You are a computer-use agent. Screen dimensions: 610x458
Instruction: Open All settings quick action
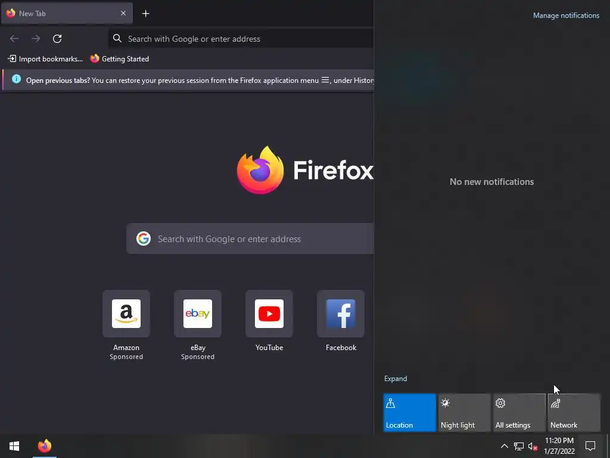pos(519,413)
